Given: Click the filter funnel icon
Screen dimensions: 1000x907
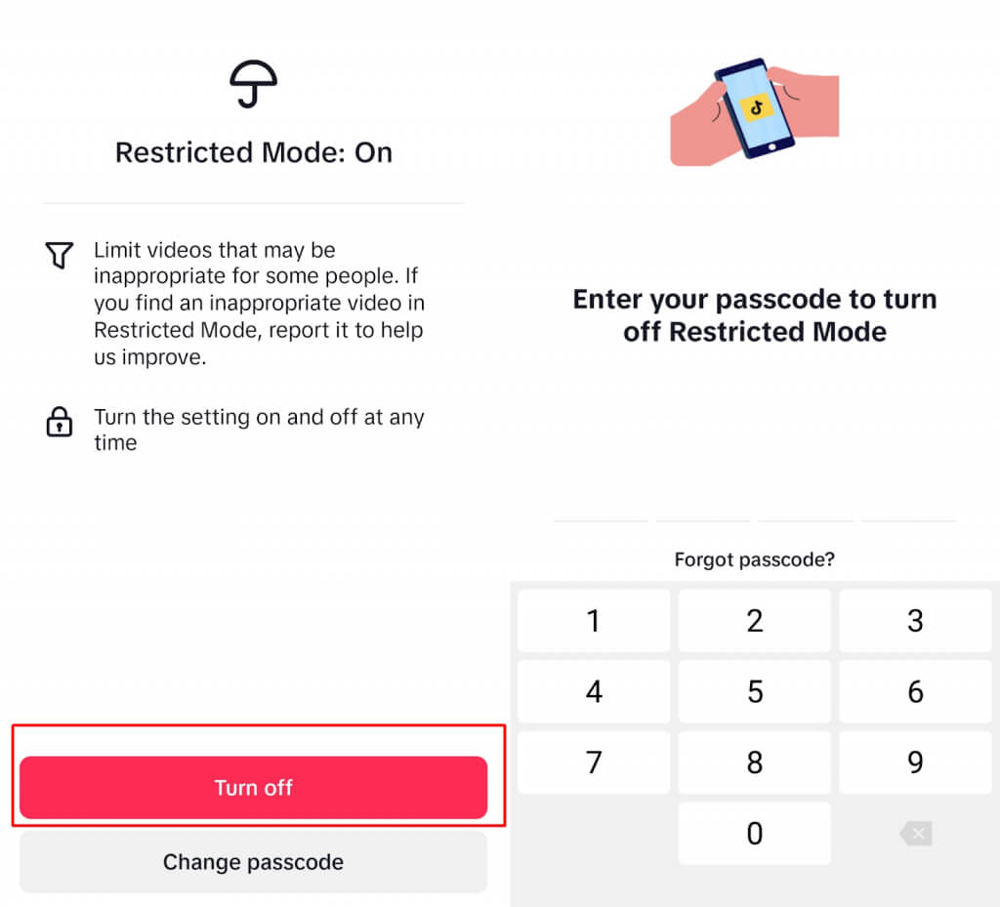Looking at the screenshot, I should click(x=60, y=256).
